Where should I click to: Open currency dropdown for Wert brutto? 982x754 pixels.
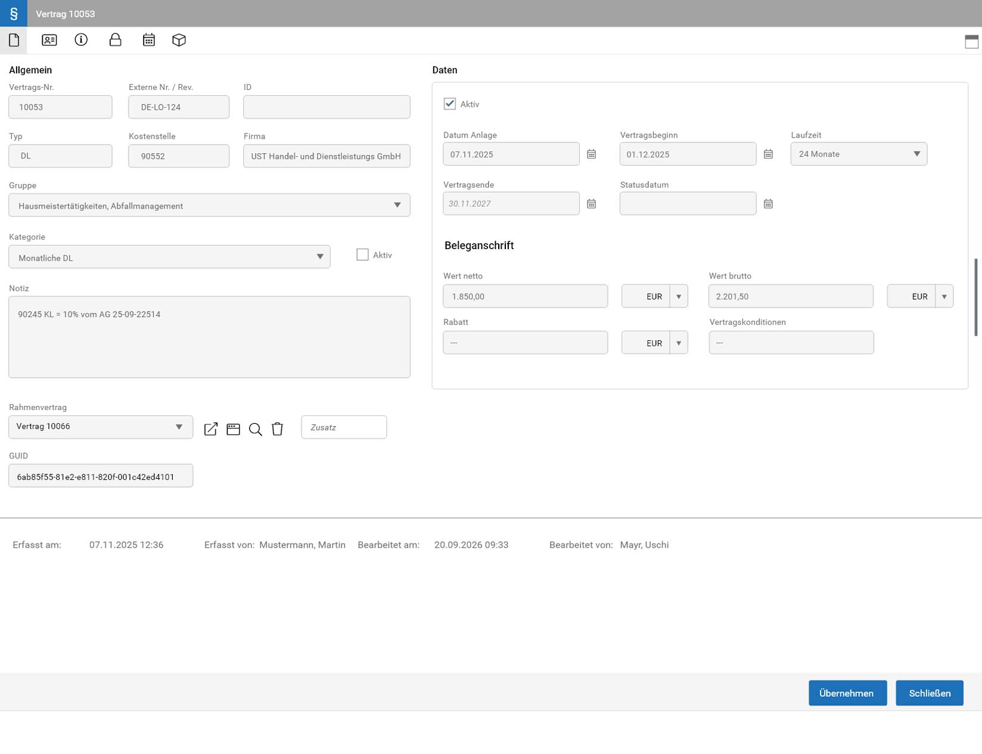pos(944,296)
